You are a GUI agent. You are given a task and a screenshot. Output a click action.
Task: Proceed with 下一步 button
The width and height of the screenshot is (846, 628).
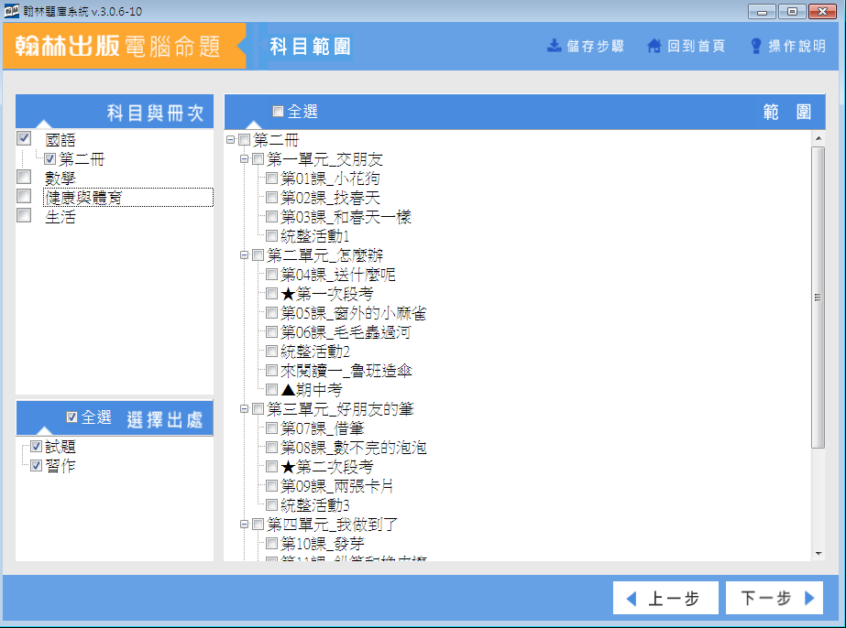click(775, 598)
